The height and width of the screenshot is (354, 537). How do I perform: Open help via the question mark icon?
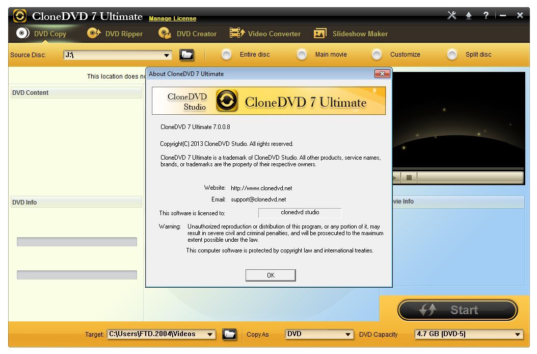[486, 15]
